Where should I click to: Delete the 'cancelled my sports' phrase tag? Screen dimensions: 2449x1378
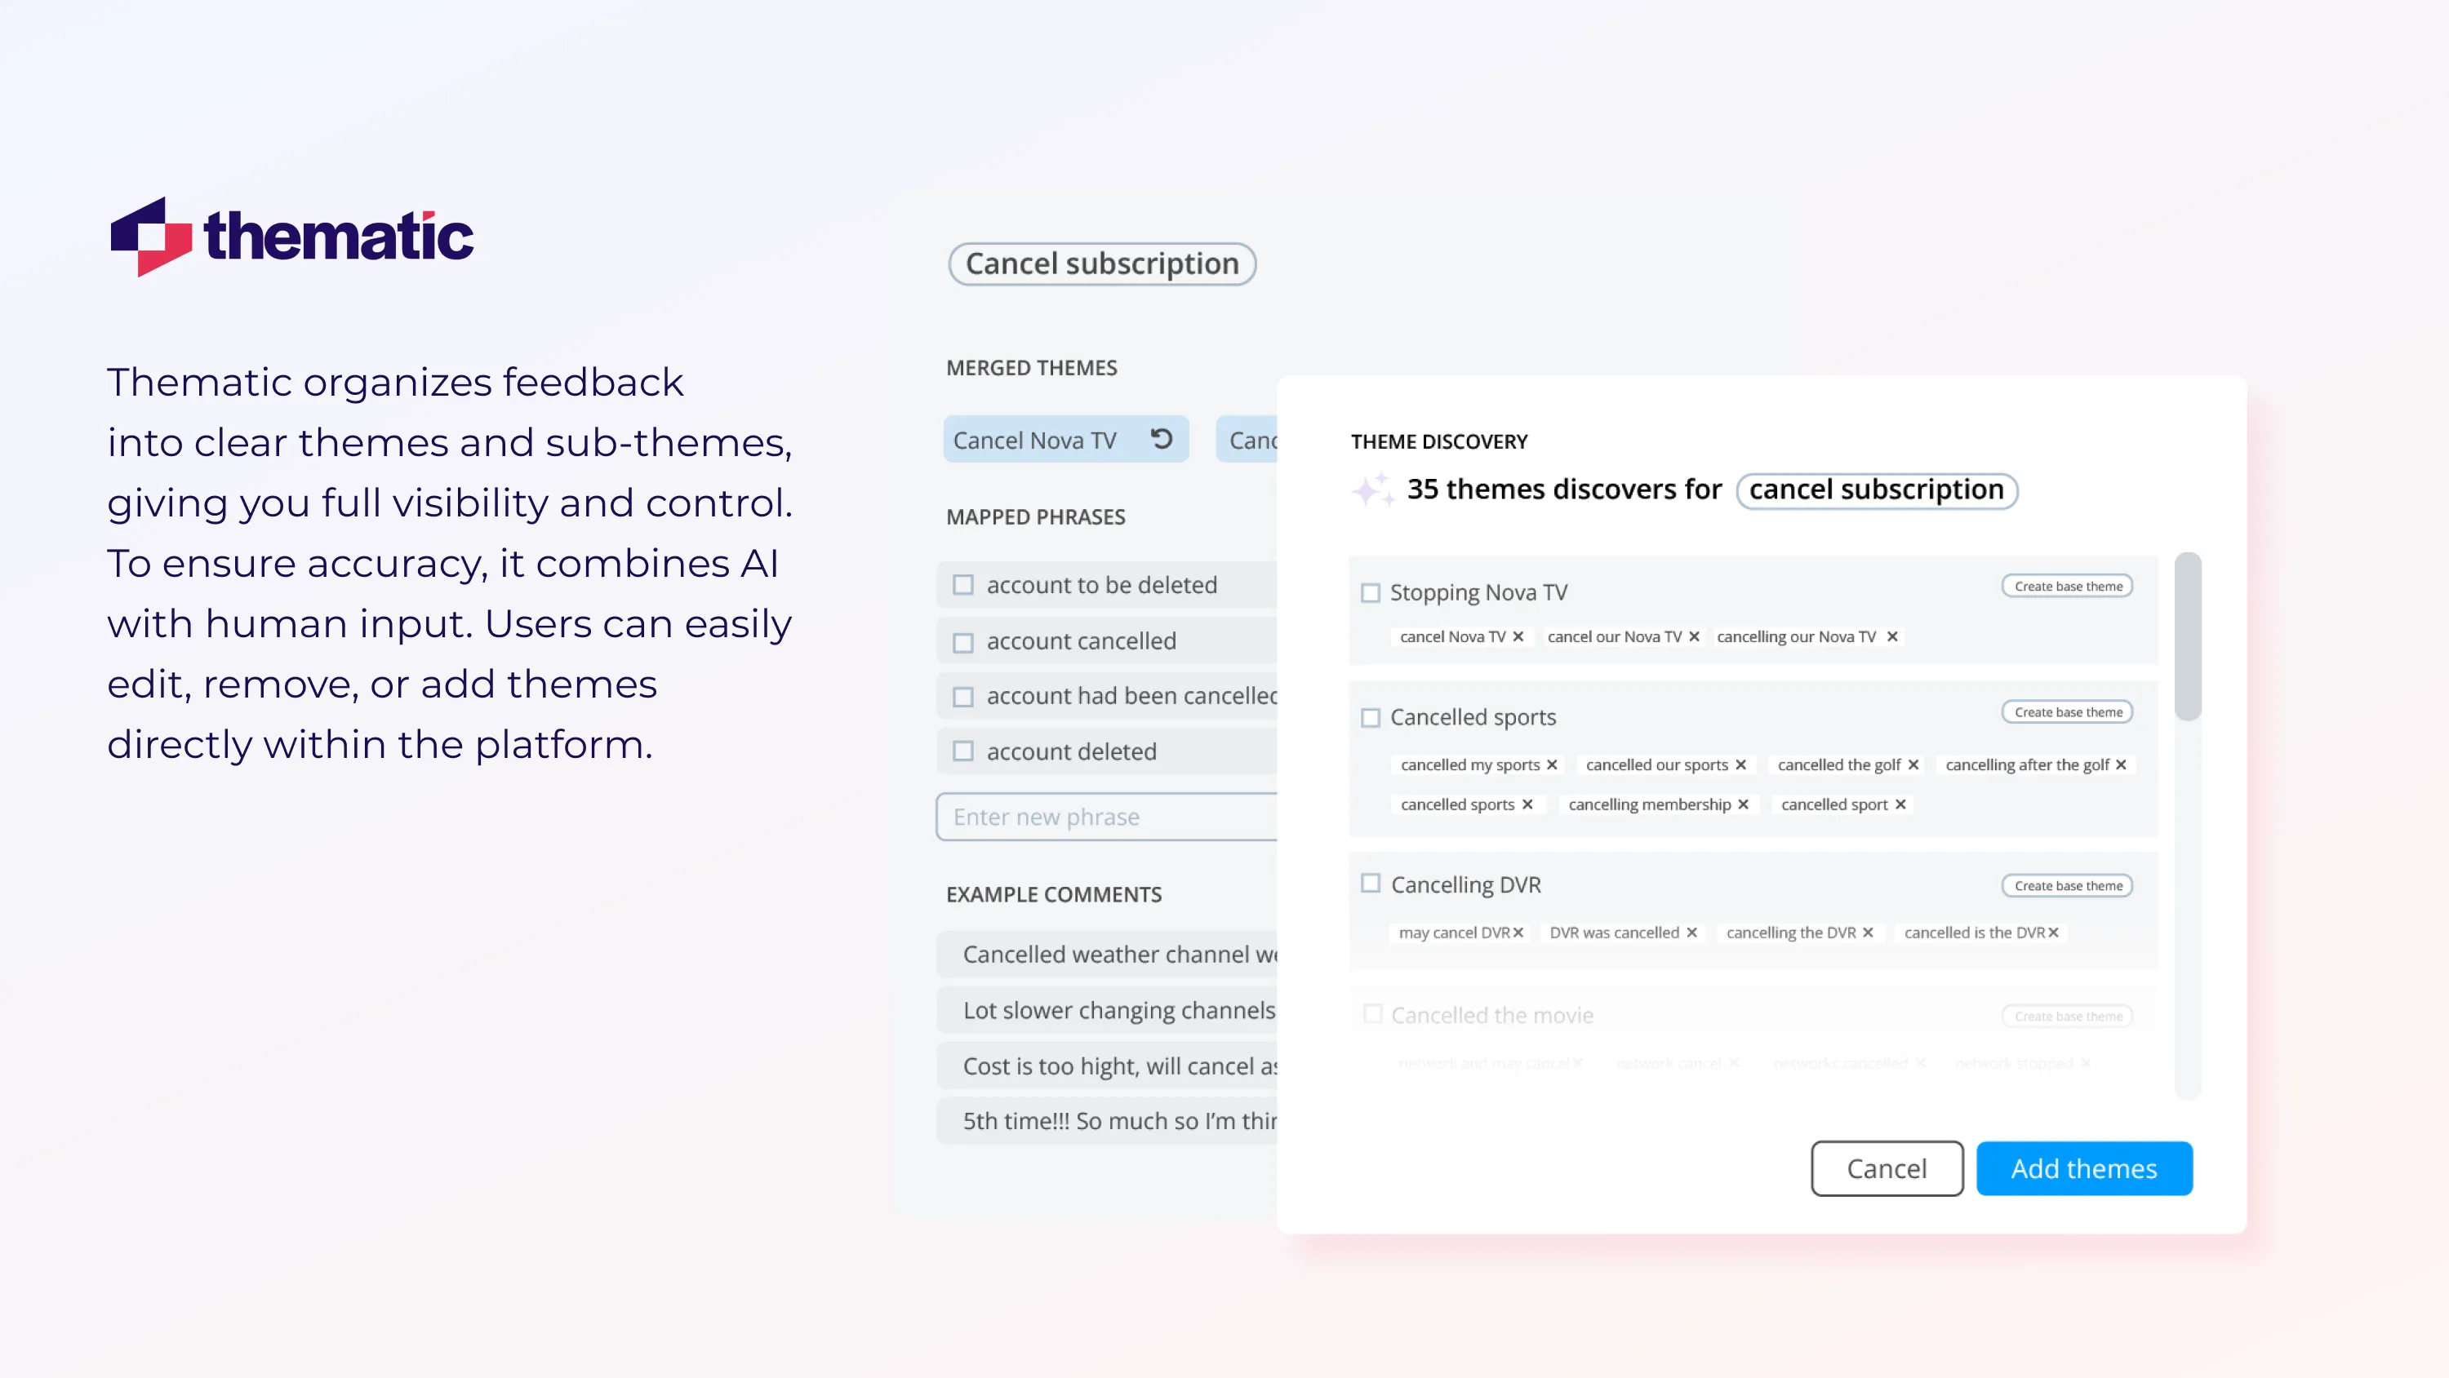[1552, 765]
